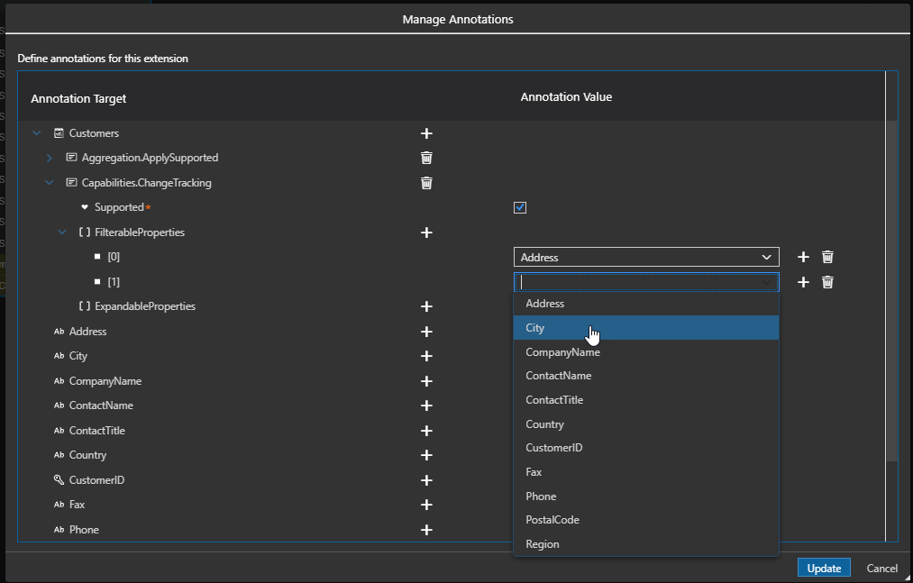Add annotation to Customers entity
913x583 pixels.
(x=426, y=133)
